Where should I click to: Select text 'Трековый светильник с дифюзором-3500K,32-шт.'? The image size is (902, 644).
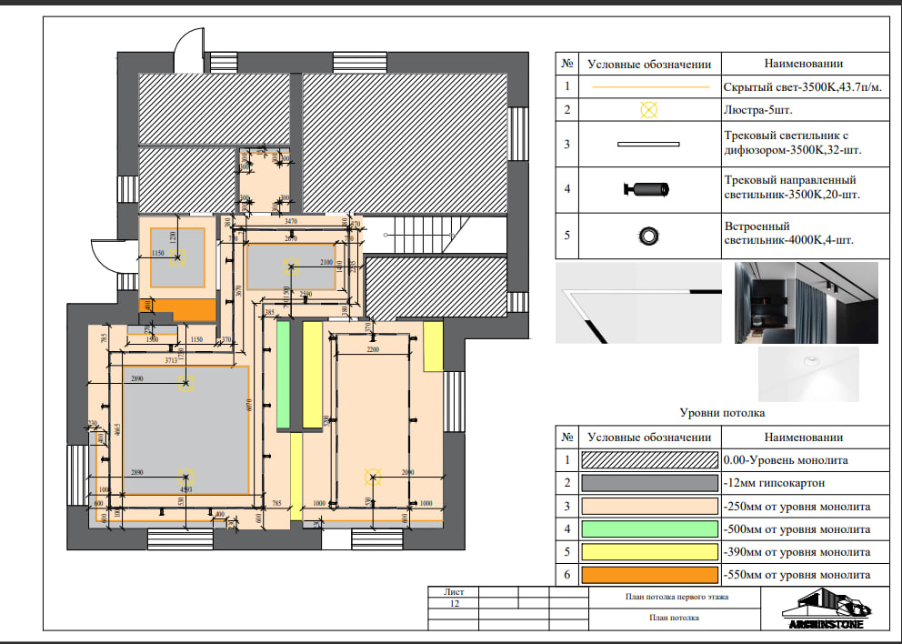pos(793,143)
